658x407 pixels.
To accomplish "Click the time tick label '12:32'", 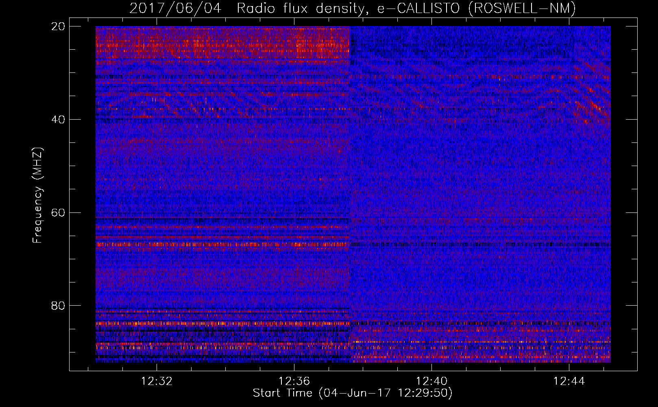I will (x=157, y=381).
